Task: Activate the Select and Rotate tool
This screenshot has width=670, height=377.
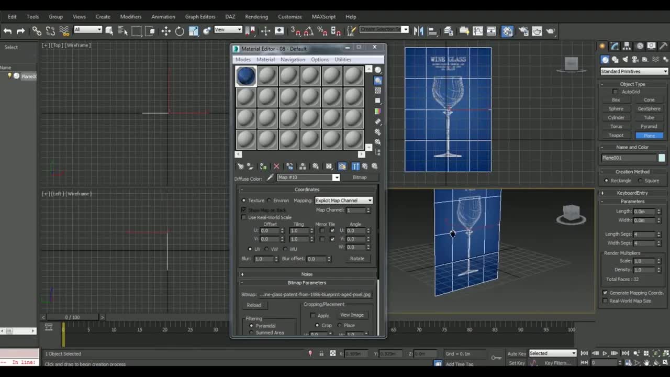Action: [180, 31]
